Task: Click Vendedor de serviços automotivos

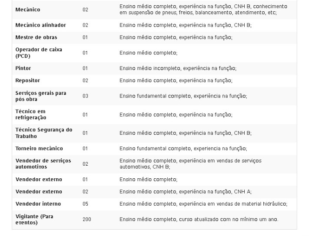Action: [x=43, y=164]
